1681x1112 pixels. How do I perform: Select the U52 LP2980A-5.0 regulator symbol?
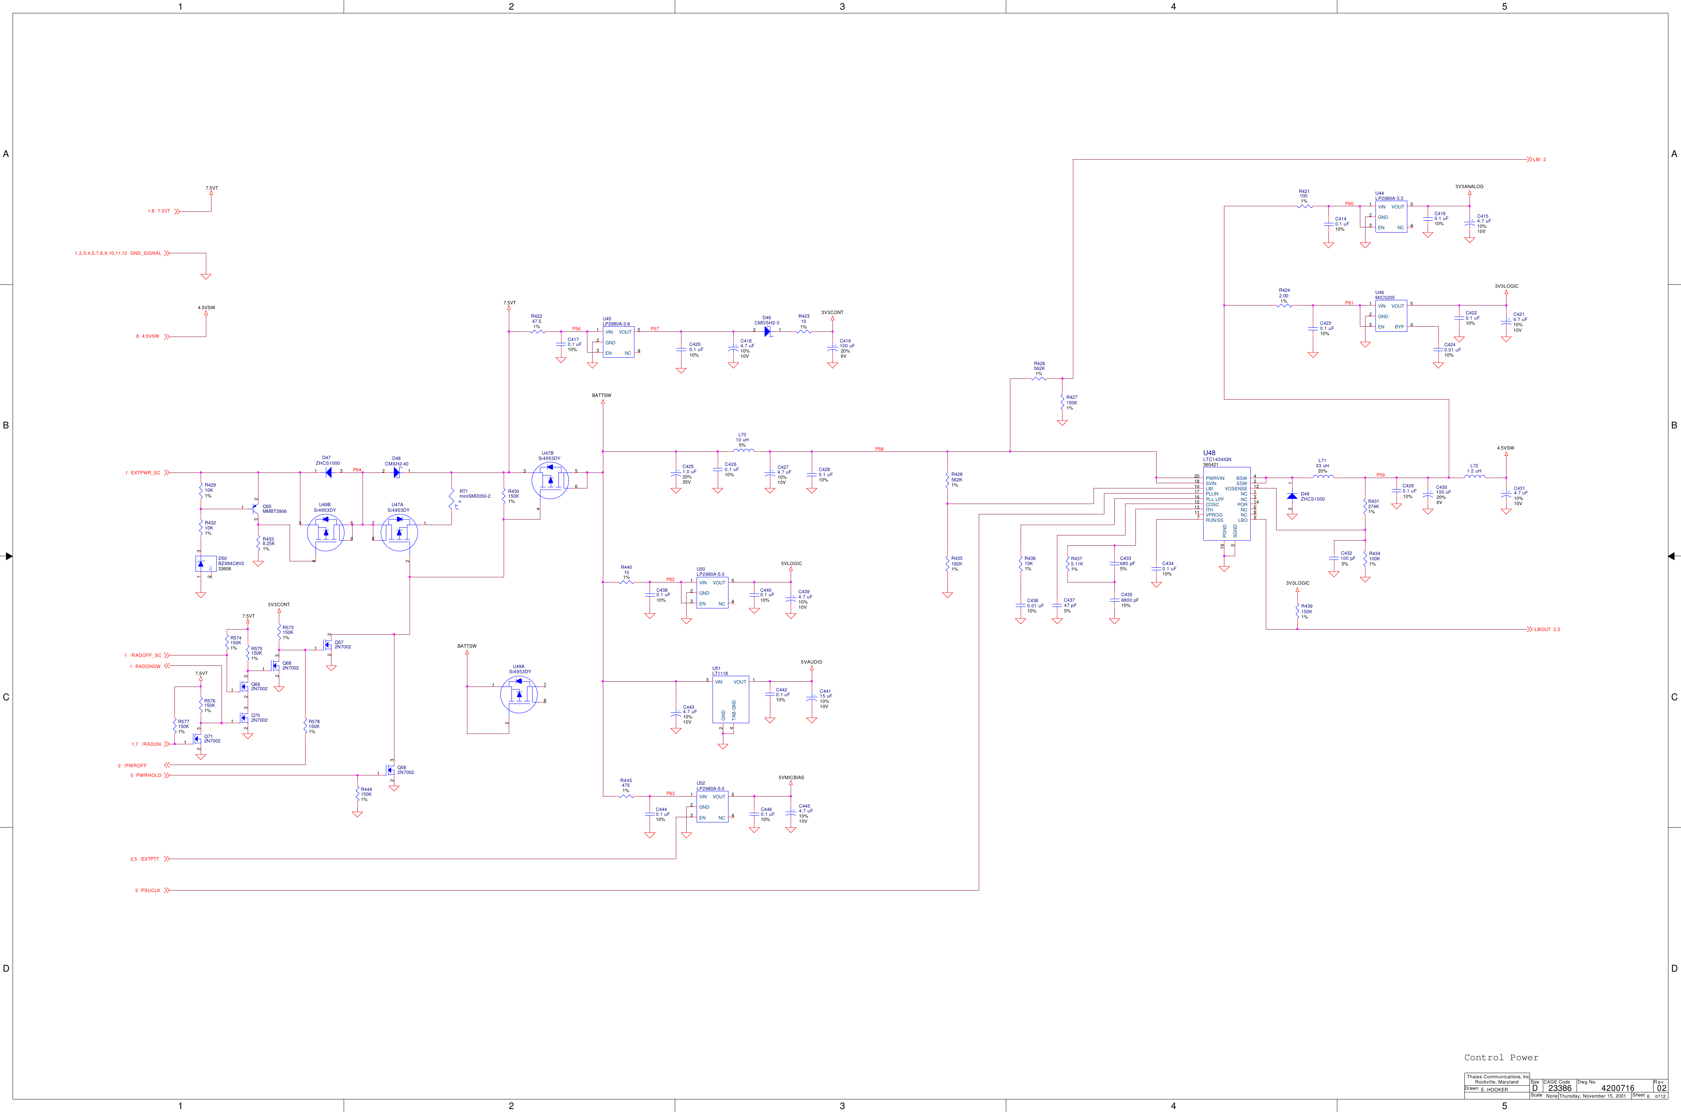coord(712,807)
